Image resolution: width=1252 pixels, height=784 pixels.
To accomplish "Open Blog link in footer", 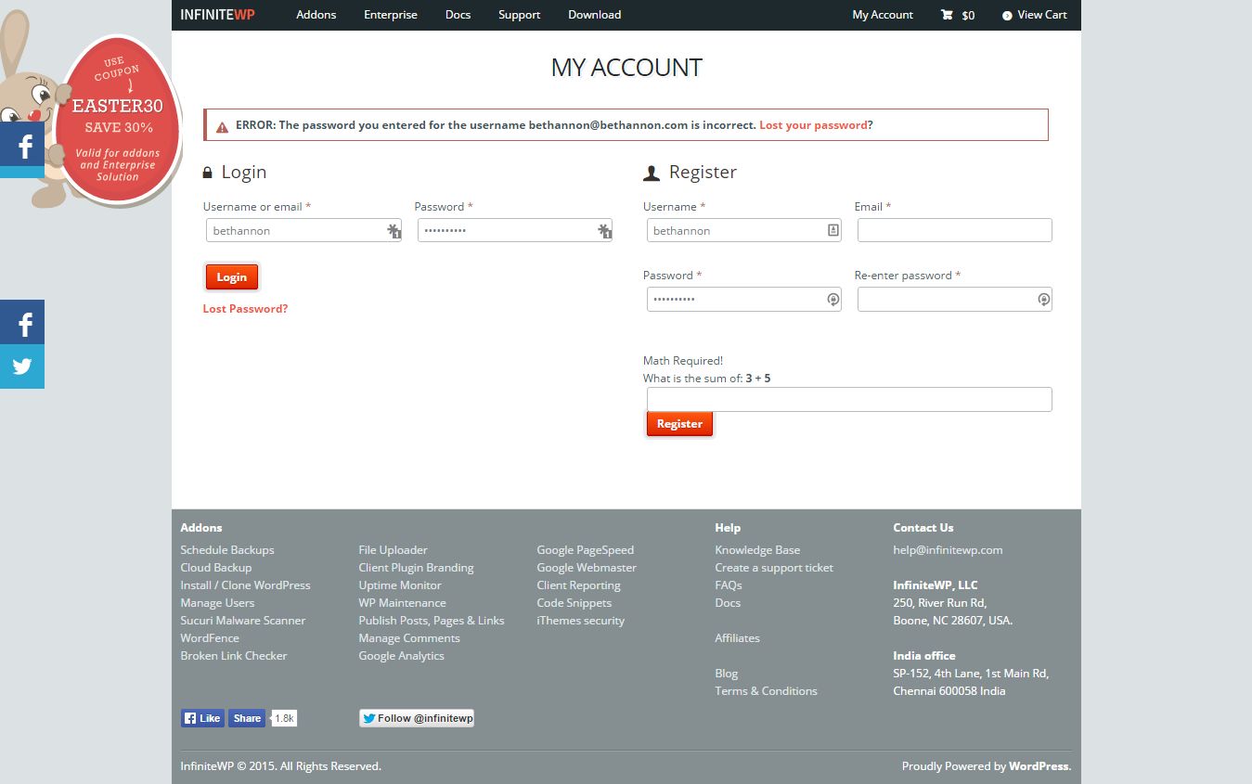I will coord(727,674).
